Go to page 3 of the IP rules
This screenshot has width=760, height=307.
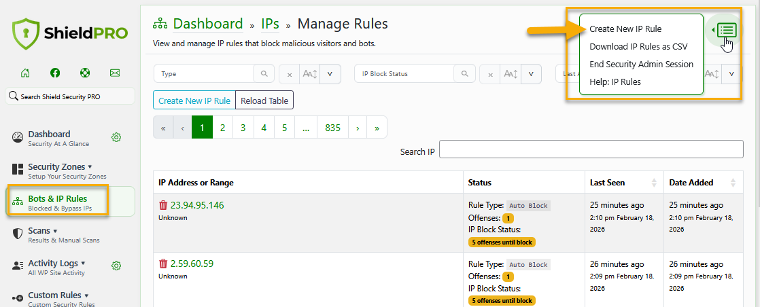click(x=243, y=128)
